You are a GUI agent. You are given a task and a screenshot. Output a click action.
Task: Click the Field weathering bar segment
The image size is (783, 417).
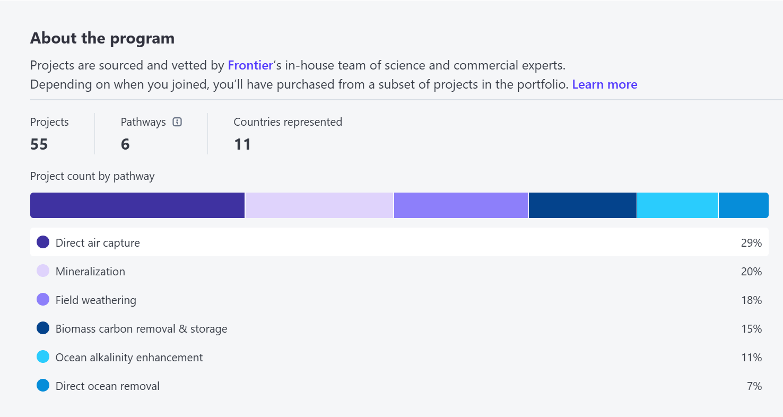461,205
